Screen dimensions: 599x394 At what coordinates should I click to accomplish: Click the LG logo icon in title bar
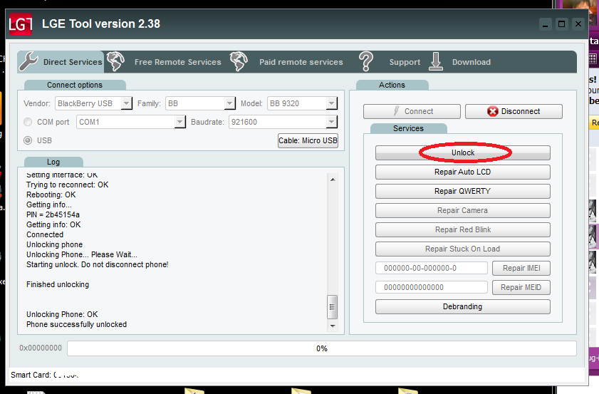click(x=20, y=24)
